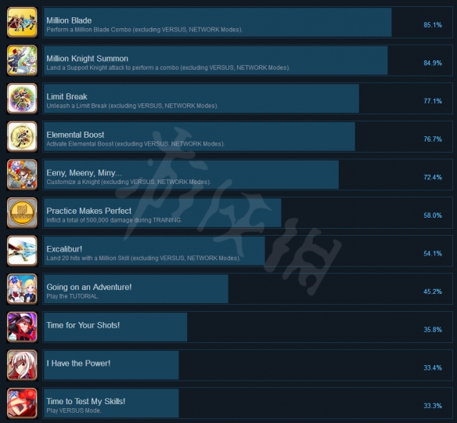Select the 58.0% Practice Makes Perfect percentage
Image resolution: width=457 pixels, height=423 pixels.
point(433,215)
